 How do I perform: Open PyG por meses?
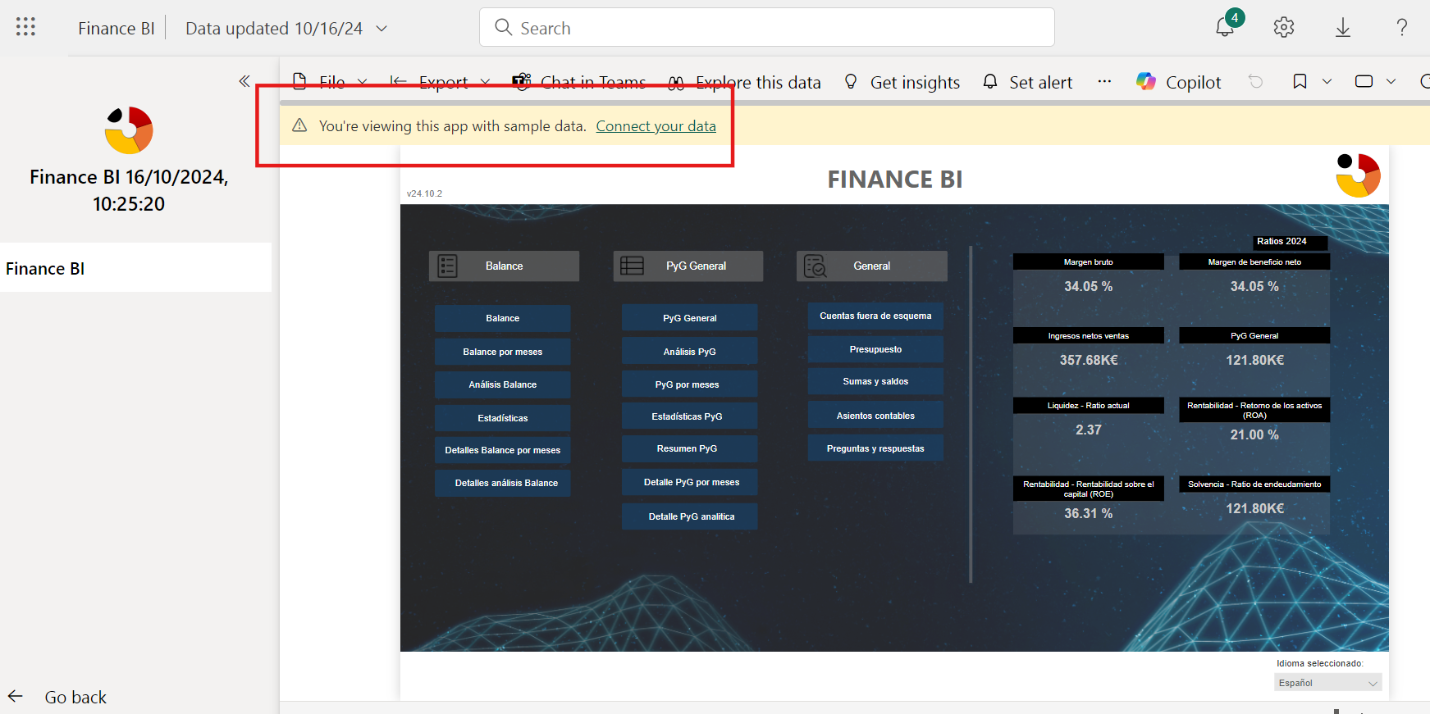(689, 384)
